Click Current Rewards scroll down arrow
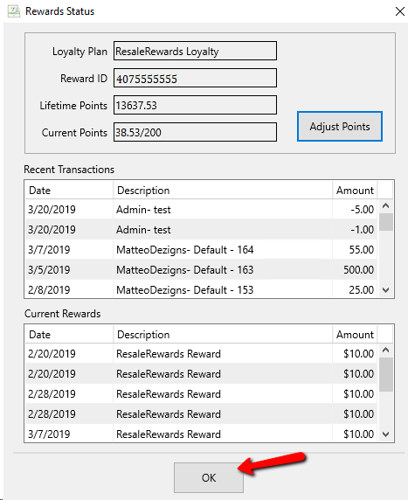 [x=385, y=434]
